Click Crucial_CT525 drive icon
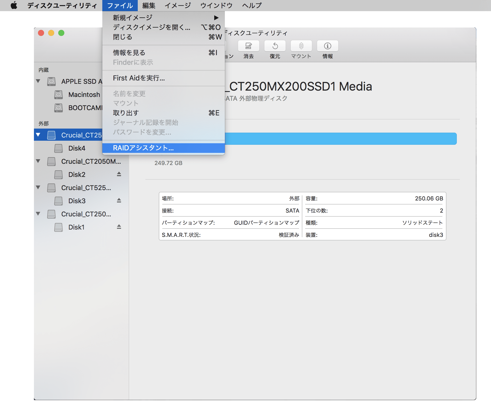Viewport: 491px width, 410px height. tap(51, 188)
